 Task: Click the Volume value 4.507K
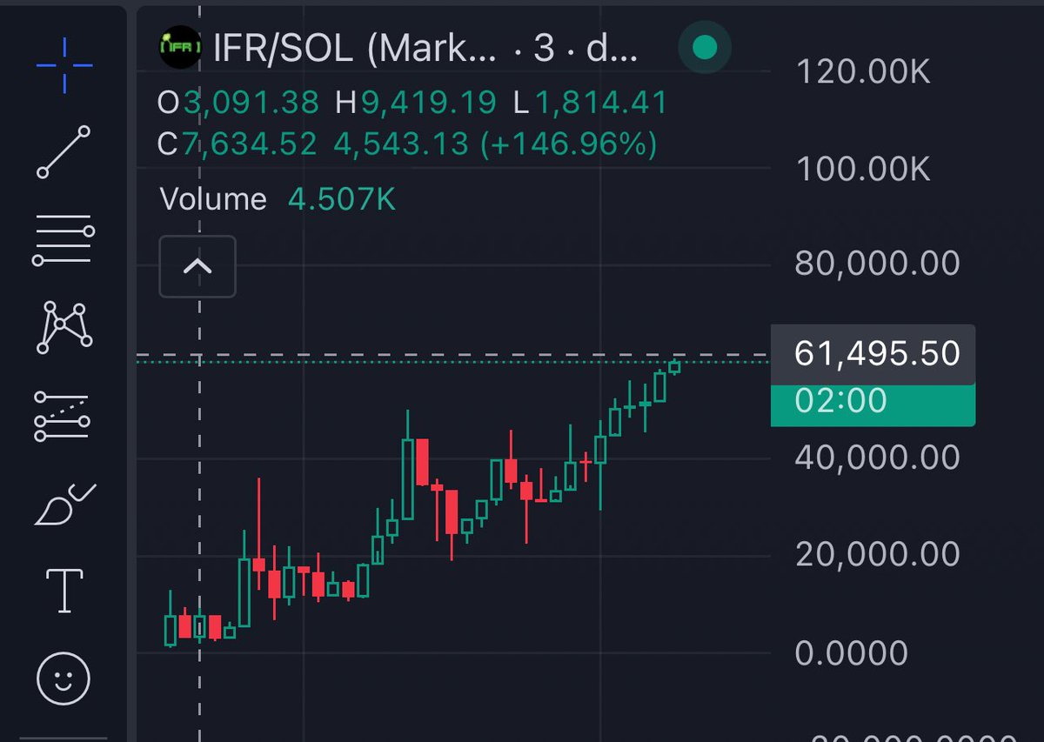pyautogui.click(x=343, y=198)
